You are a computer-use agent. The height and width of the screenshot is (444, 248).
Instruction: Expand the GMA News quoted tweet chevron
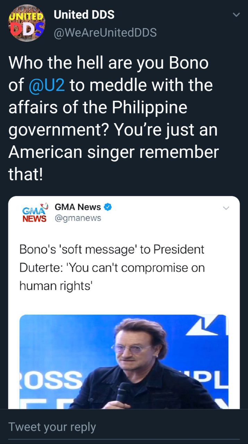[x=226, y=208]
